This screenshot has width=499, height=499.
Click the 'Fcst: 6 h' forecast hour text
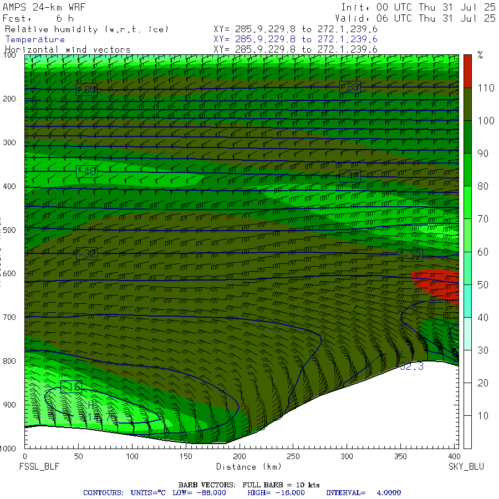click(x=38, y=18)
